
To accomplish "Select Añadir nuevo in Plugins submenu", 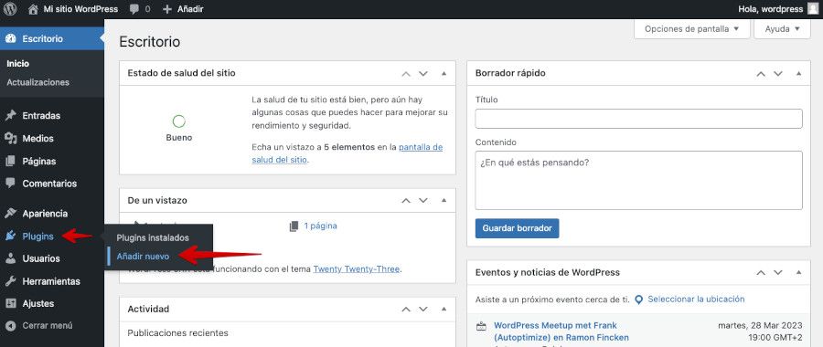I will tap(143, 257).
